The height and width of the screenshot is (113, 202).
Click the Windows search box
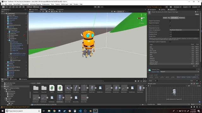[23, 111]
